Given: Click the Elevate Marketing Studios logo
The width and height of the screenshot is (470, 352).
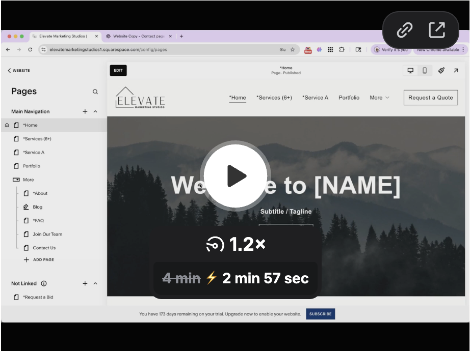Looking at the screenshot, I should pyautogui.click(x=140, y=98).
